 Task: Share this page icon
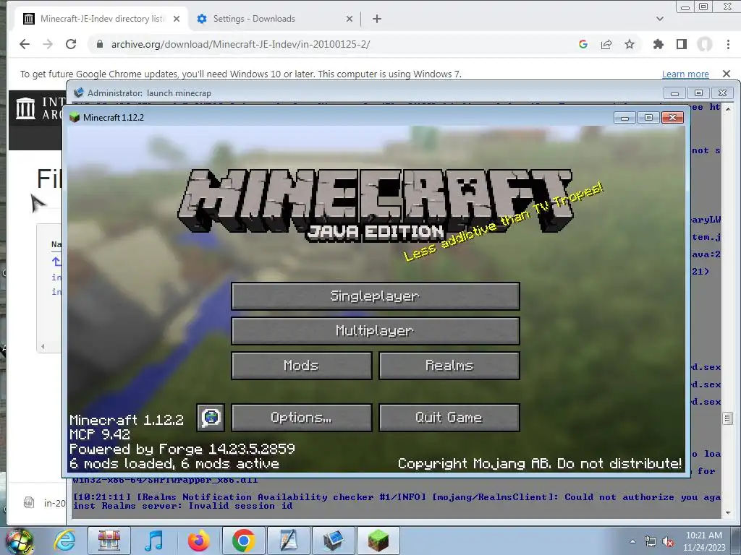coord(606,44)
